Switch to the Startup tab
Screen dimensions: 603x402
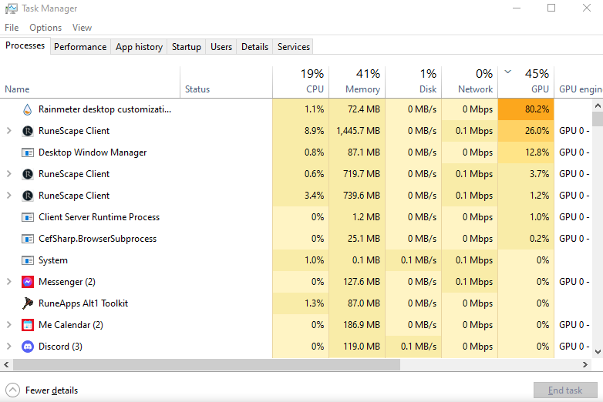click(186, 47)
